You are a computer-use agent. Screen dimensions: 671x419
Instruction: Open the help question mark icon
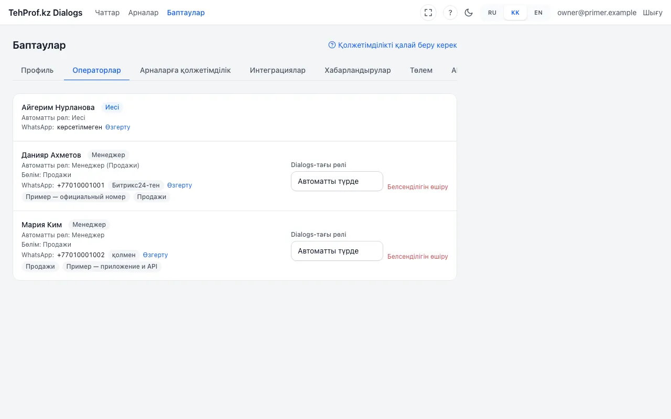click(450, 13)
